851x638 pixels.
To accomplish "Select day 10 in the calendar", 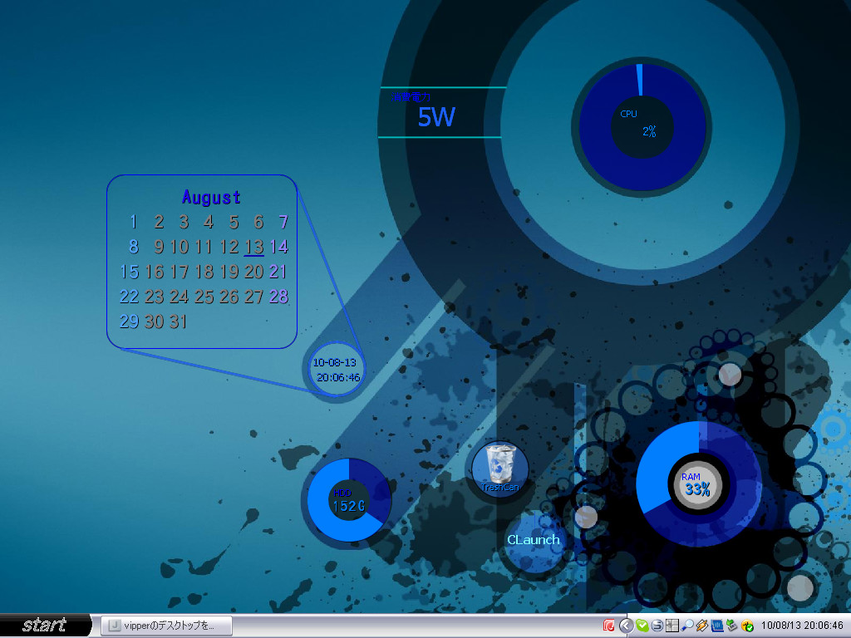I will 180,247.
